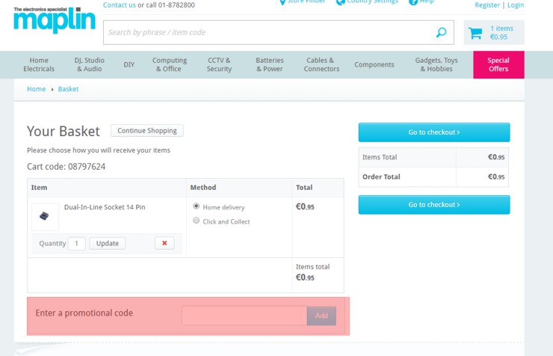The width and height of the screenshot is (553, 356).
Task: Follow the Login link
Action: pyautogui.click(x=516, y=5)
